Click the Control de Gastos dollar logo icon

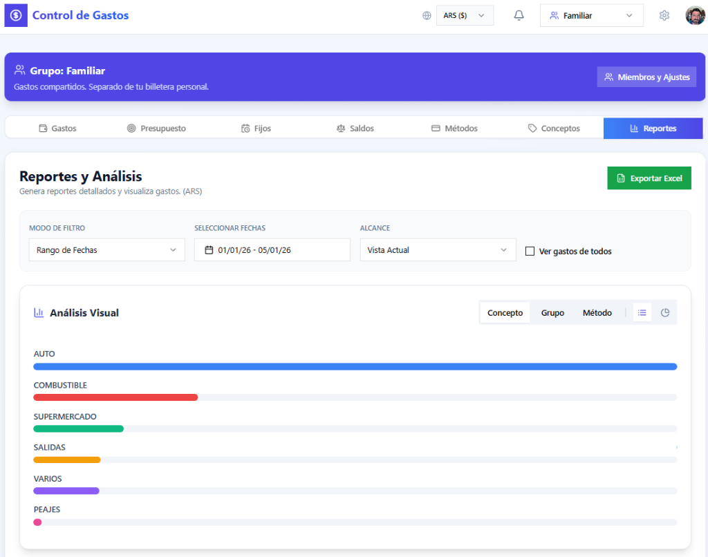tap(16, 15)
